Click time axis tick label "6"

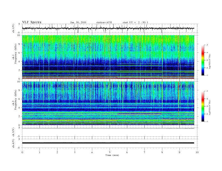(x=127, y=152)
